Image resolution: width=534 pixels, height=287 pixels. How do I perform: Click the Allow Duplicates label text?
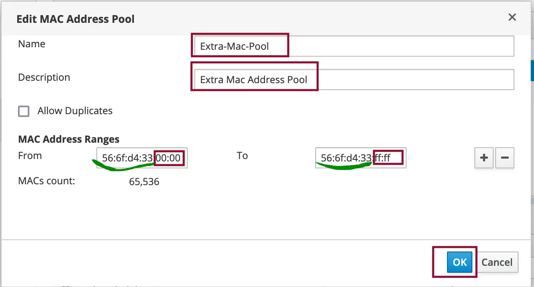[x=75, y=111]
